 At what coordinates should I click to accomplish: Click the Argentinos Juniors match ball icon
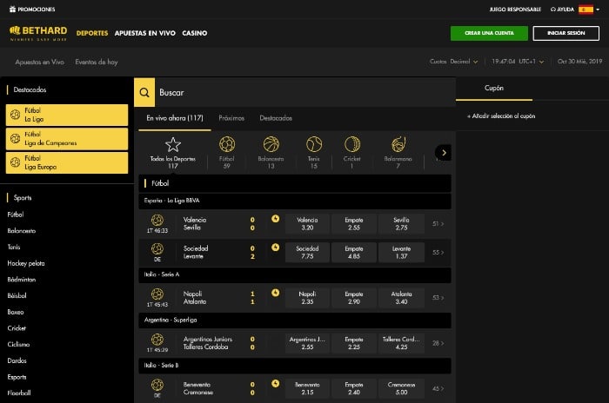157,340
